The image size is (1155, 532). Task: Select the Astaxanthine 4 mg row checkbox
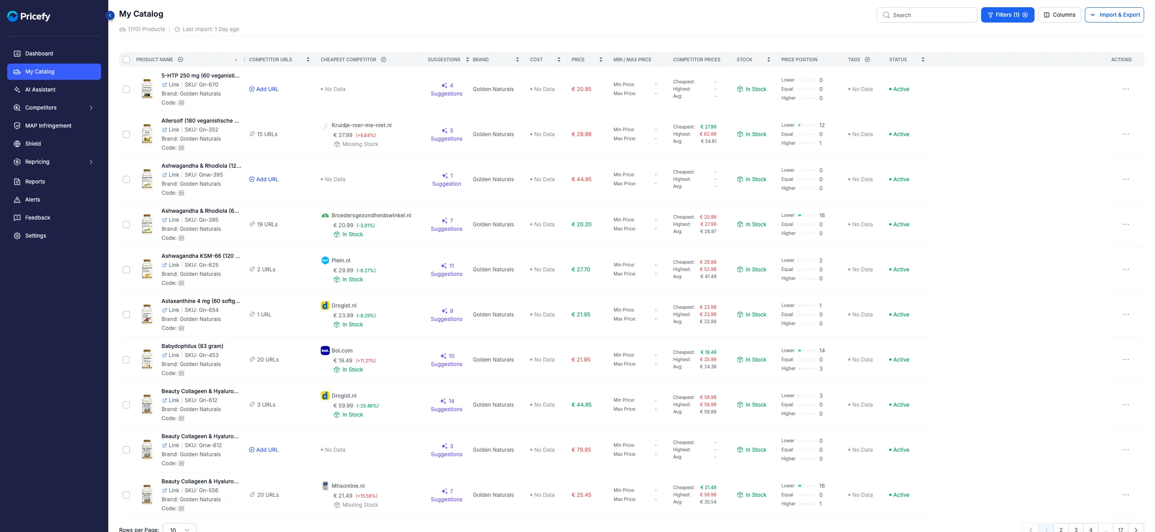coord(126,315)
